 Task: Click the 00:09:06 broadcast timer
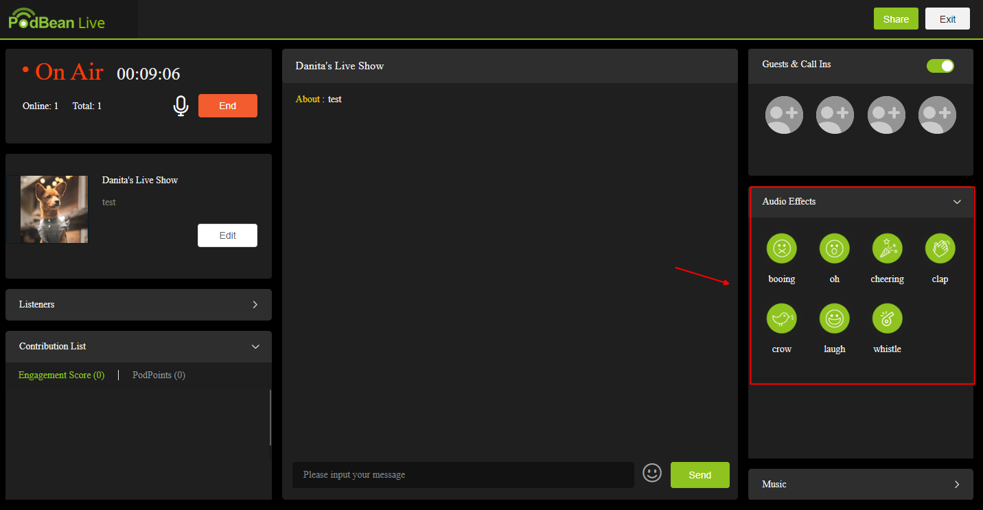point(148,74)
